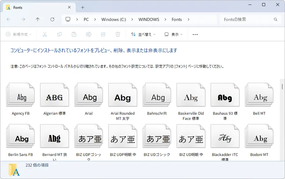The width and height of the screenshot is (285, 179).
Task: Click the back navigation arrow
Action: (9, 19)
